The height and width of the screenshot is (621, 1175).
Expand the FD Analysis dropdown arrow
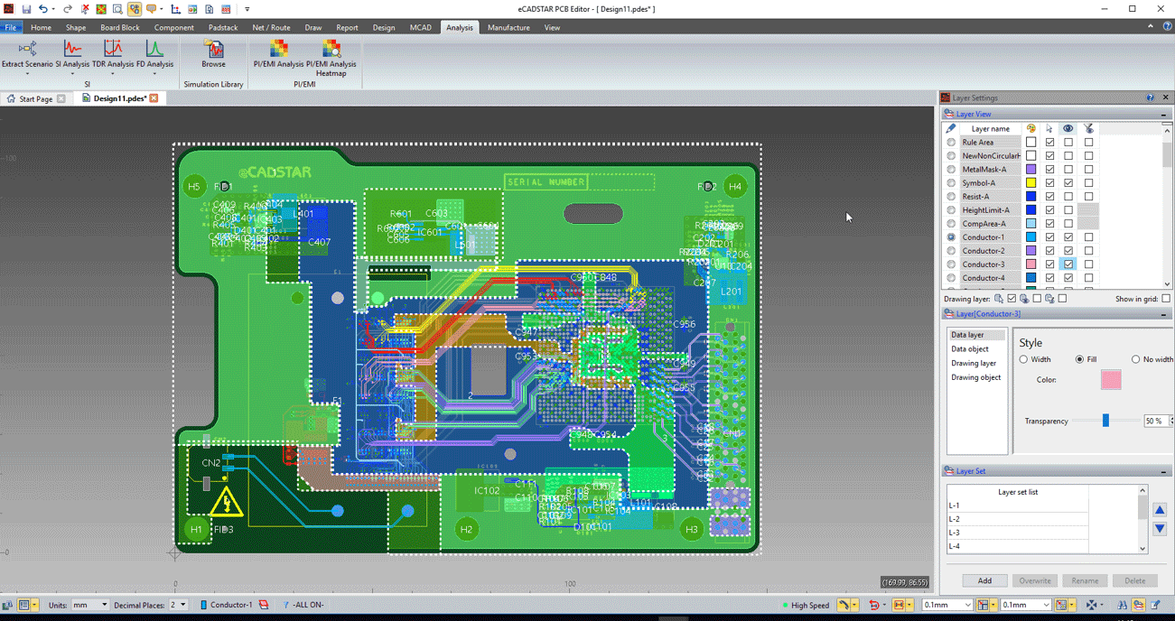point(154,74)
